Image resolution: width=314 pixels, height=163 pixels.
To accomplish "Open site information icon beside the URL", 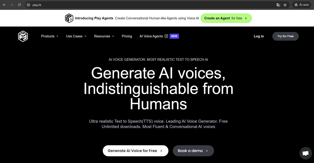I will pos(29,5).
